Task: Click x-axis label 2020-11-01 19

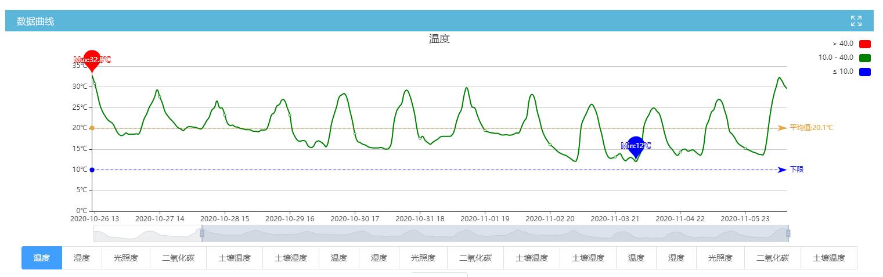Action: click(485, 219)
